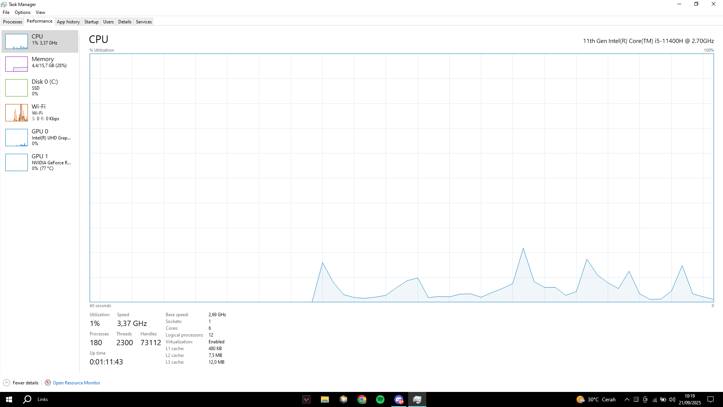Image resolution: width=723 pixels, height=407 pixels.
Task: Open the Memory performance panel
Action: 43,62
